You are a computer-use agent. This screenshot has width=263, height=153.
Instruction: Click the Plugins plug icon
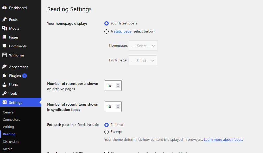[4, 75]
